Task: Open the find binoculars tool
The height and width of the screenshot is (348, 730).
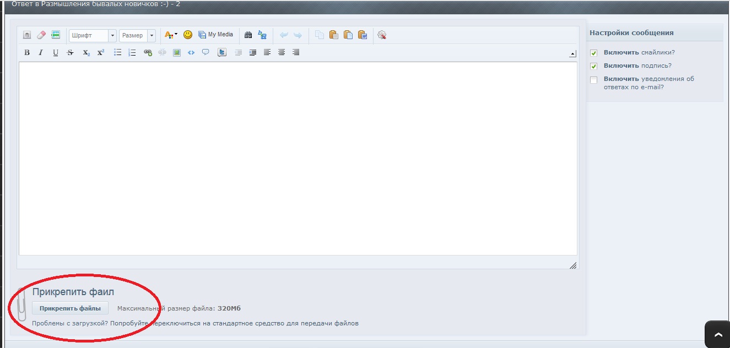Action: [248, 35]
